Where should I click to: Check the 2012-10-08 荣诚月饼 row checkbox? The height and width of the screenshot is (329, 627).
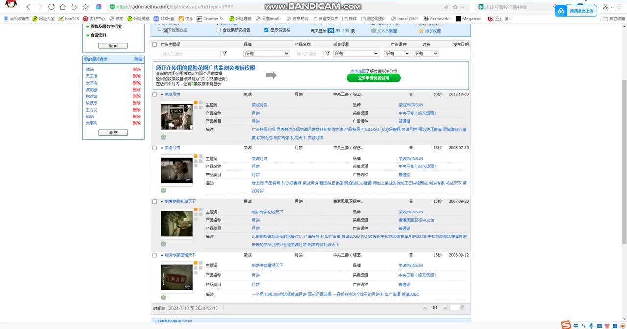(x=155, y=94)
